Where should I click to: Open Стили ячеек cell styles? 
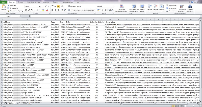click(142, 8)
